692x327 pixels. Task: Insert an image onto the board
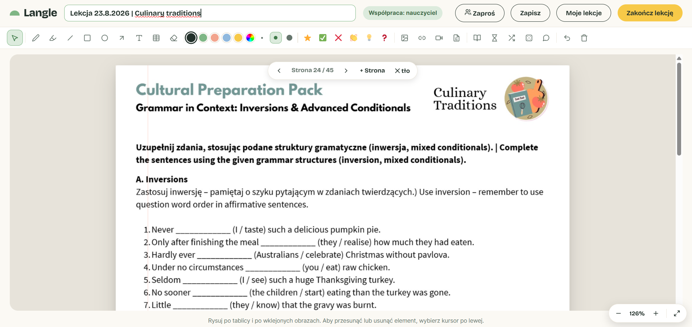click(405, 38)
